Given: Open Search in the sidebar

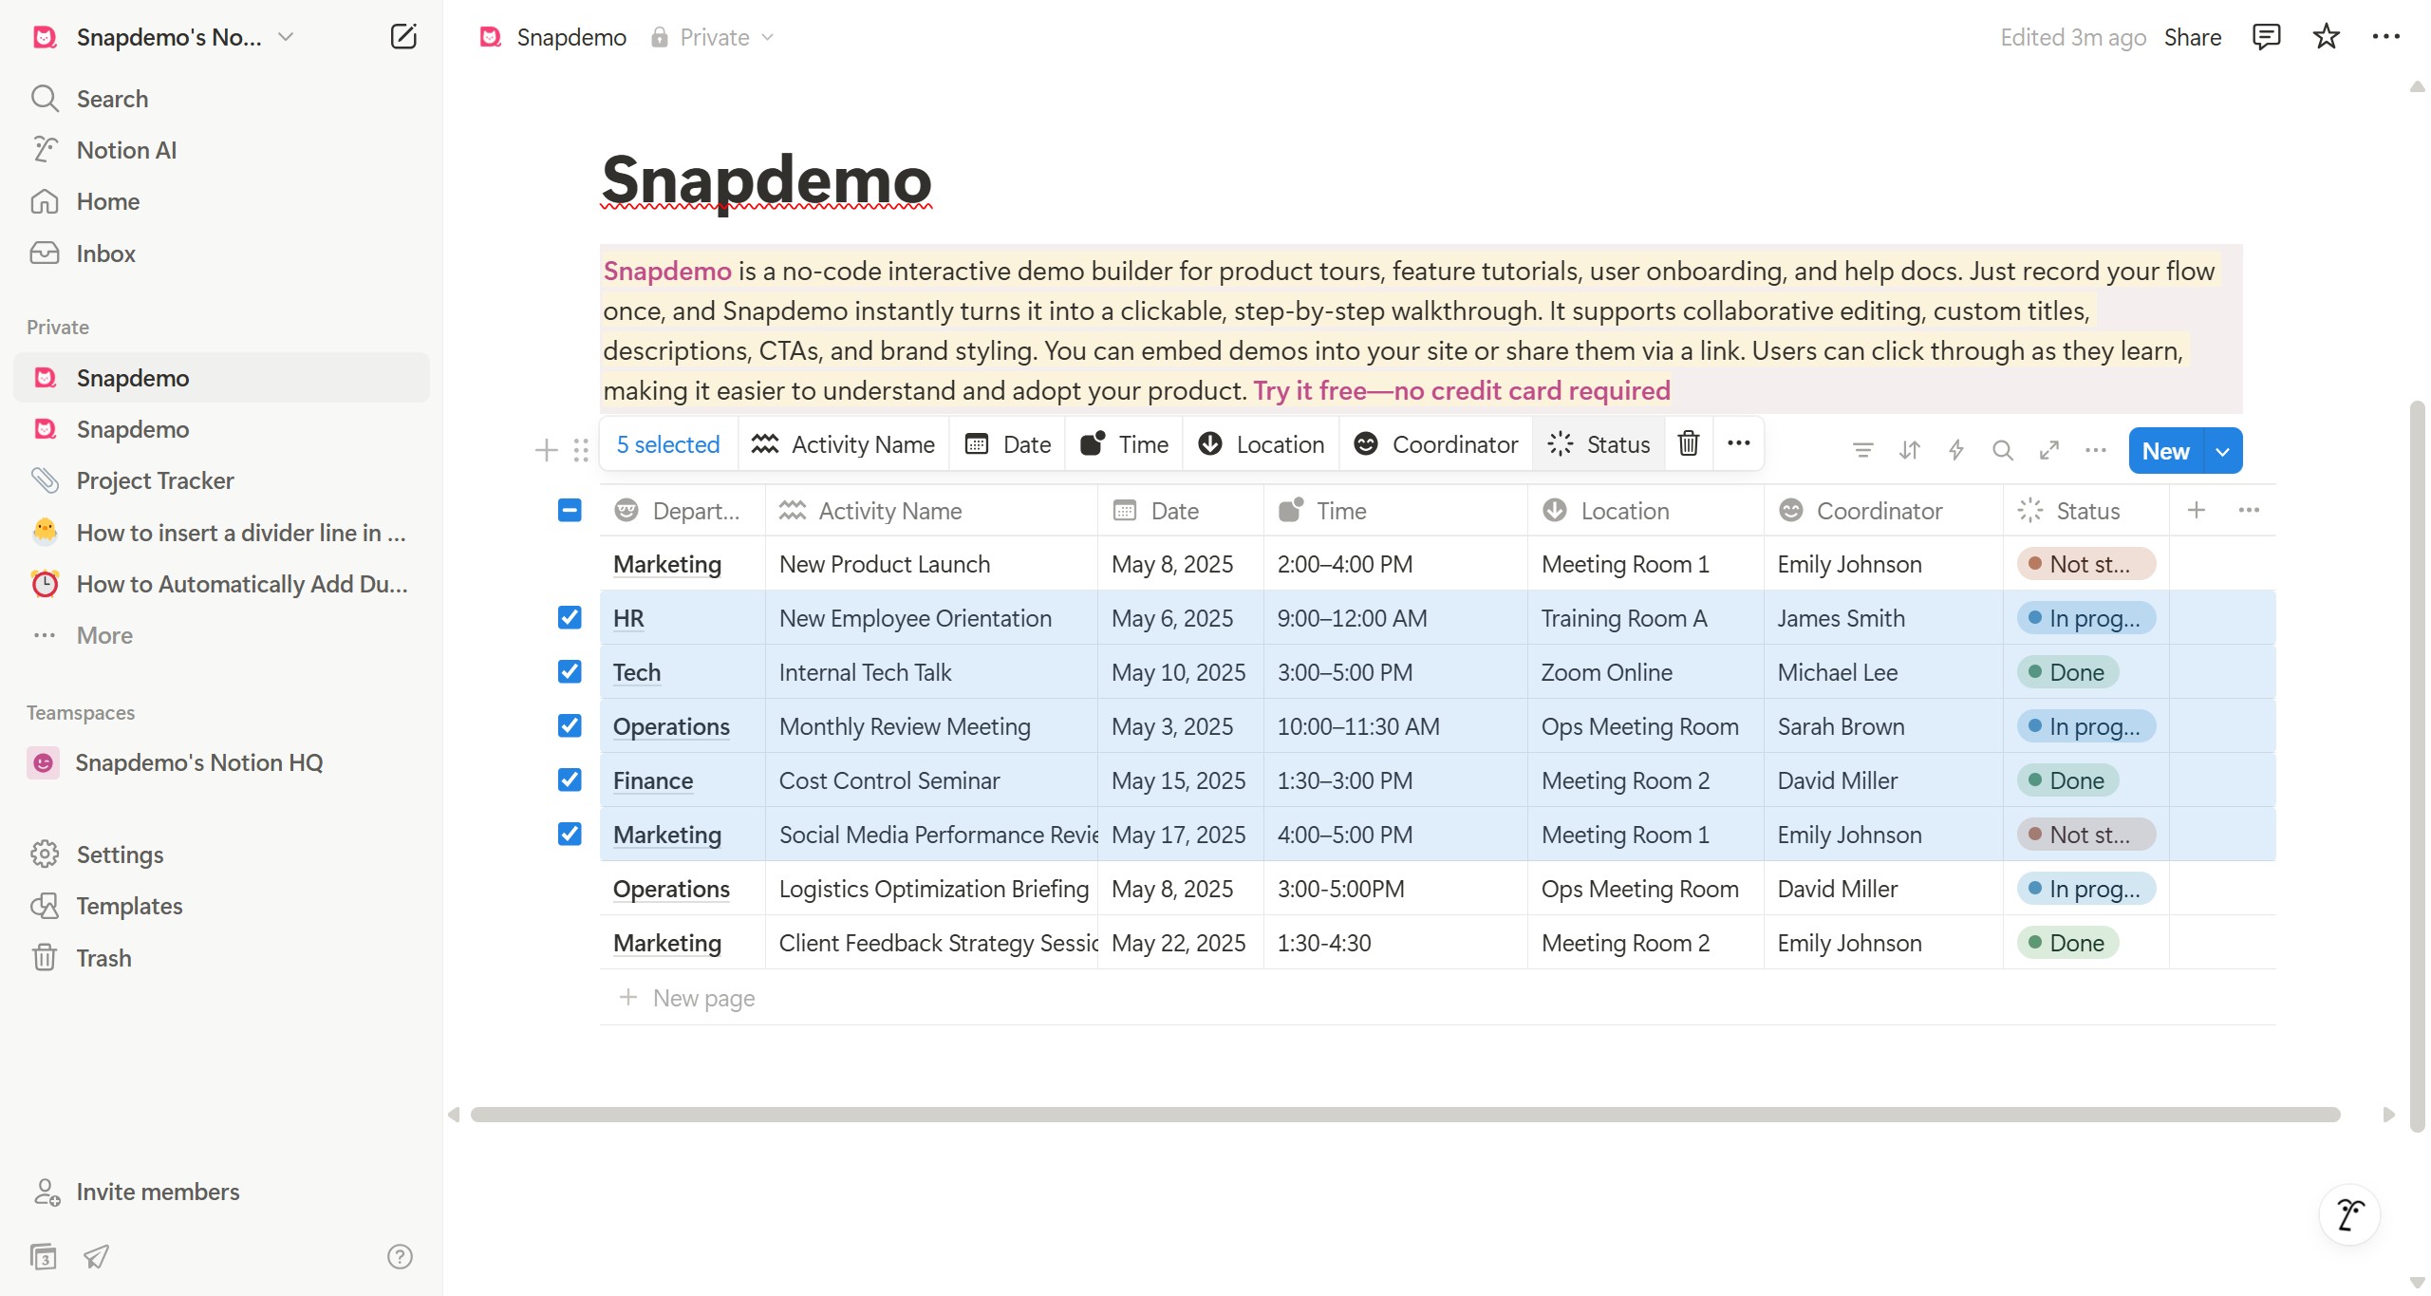Looking at the screenshot, I should (221, 99).
